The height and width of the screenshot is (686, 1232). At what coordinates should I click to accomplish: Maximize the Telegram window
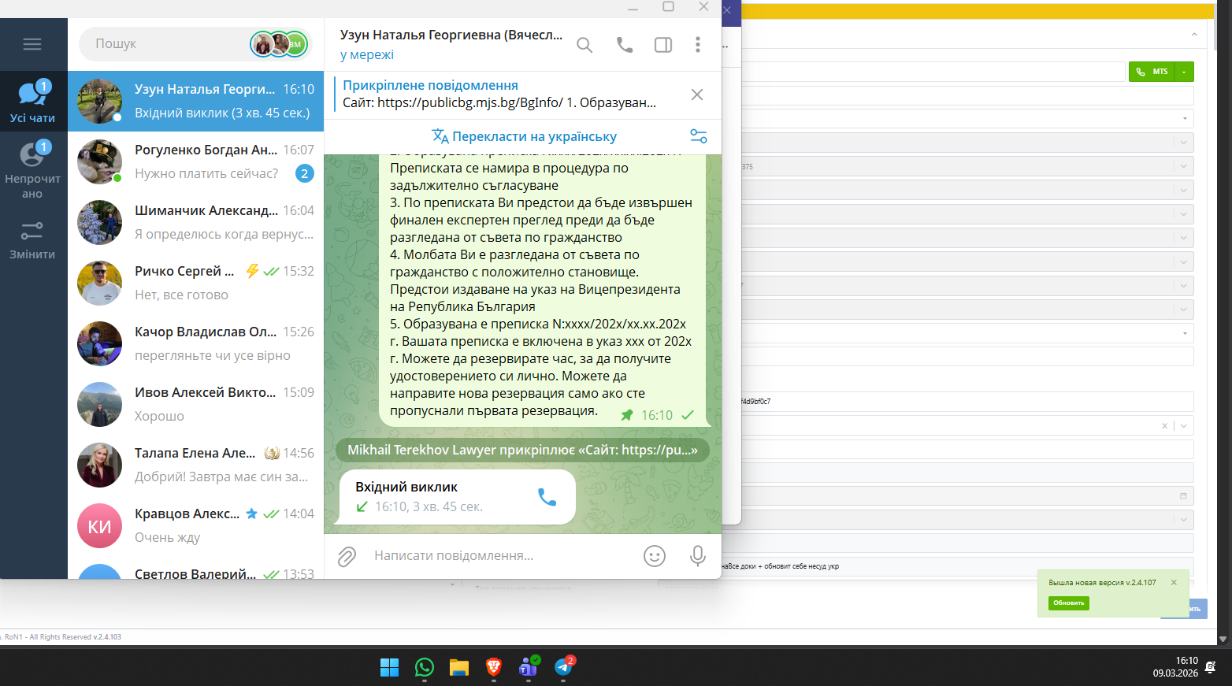pos(668,7)
